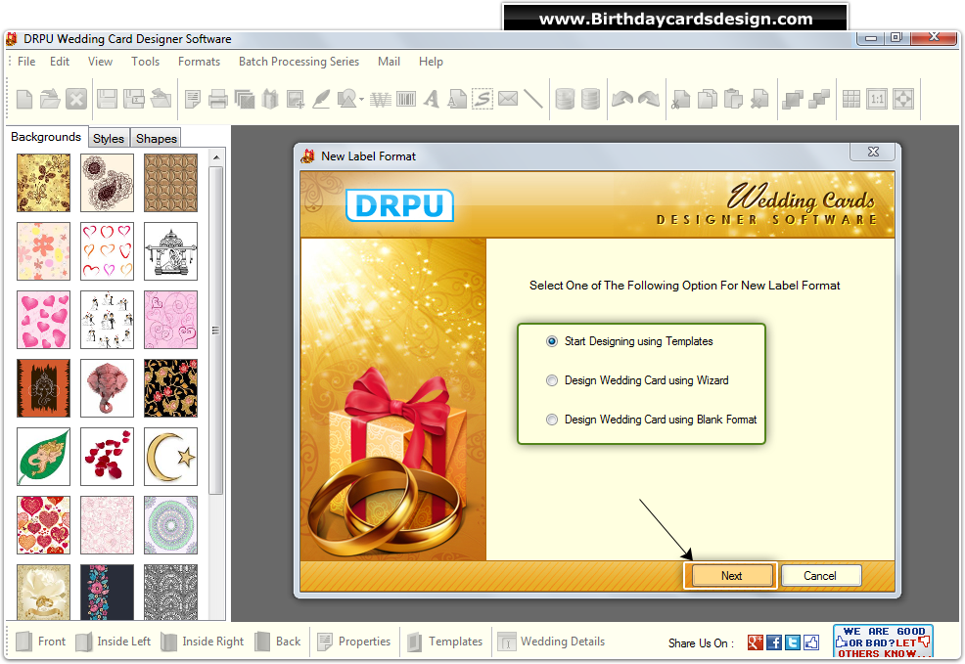Choose the elephant head background thumbnail

coord(107,388)
